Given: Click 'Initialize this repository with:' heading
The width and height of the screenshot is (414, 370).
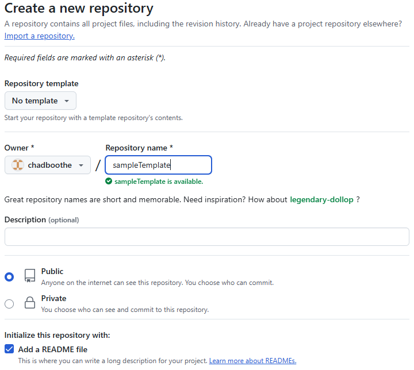Looking at the screenshot, I should pos(57,335).
